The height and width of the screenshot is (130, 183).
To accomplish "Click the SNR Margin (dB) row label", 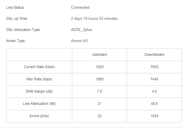I will point(39,91).
